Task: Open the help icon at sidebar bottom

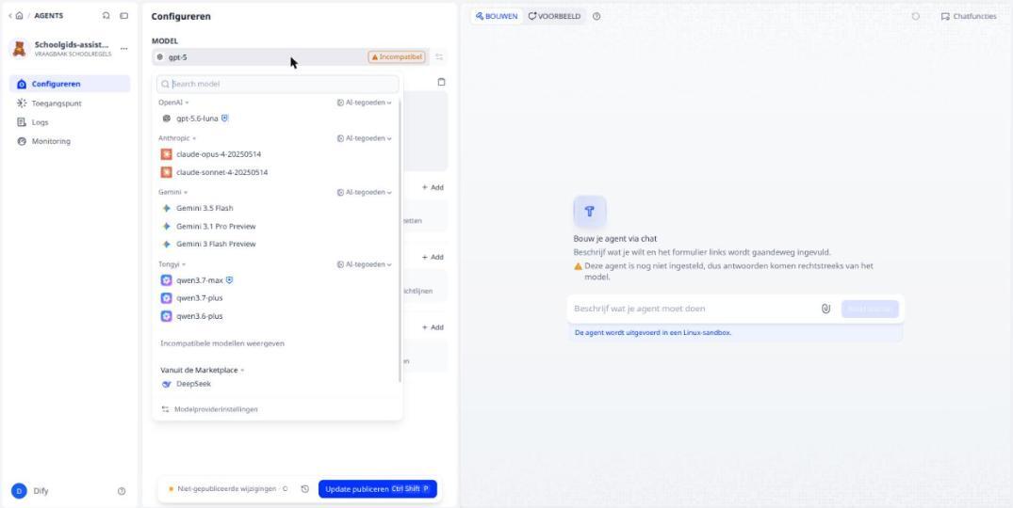Action: coord(122,491)
